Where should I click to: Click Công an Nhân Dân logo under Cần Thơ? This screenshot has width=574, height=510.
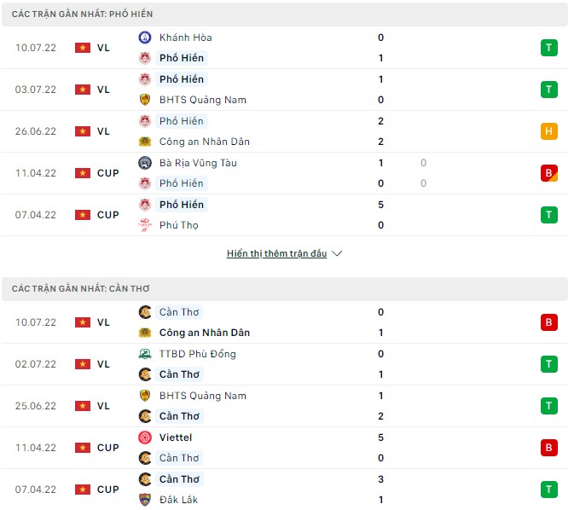(145, 333)
